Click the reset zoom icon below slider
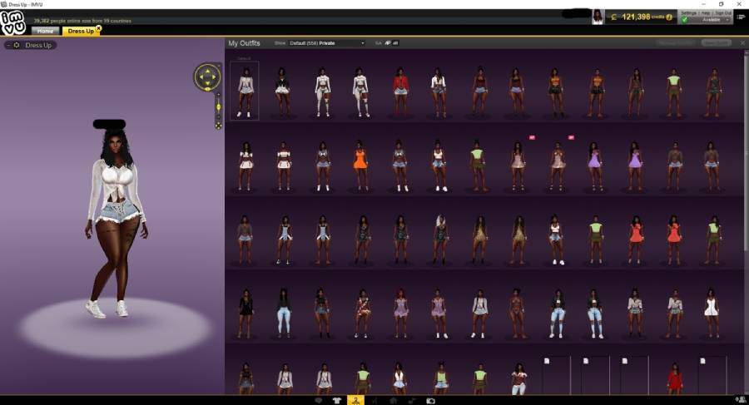The image size is (749, 405). (x=218, y=126)
